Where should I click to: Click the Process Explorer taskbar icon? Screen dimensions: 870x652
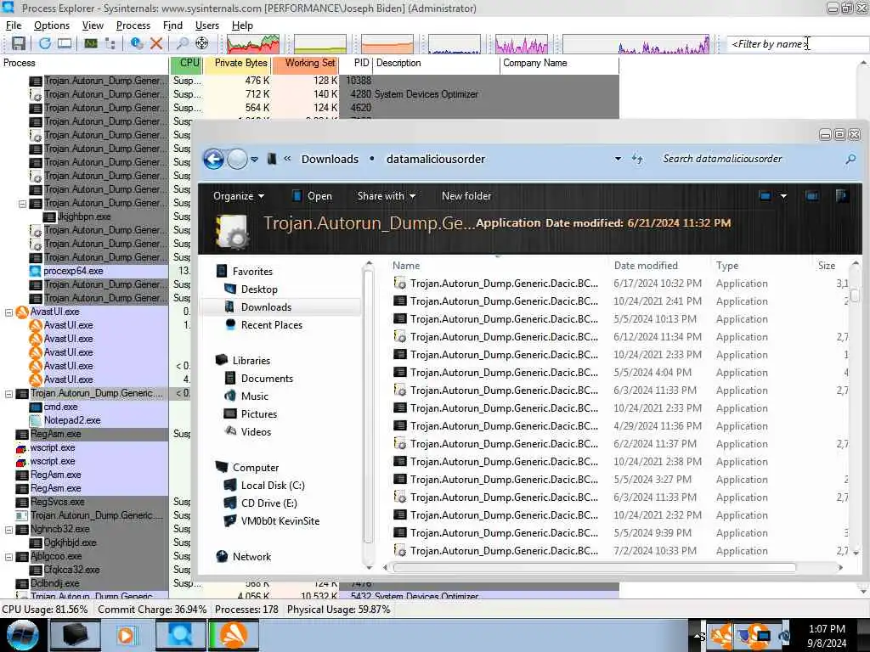[x=181, y=635]
